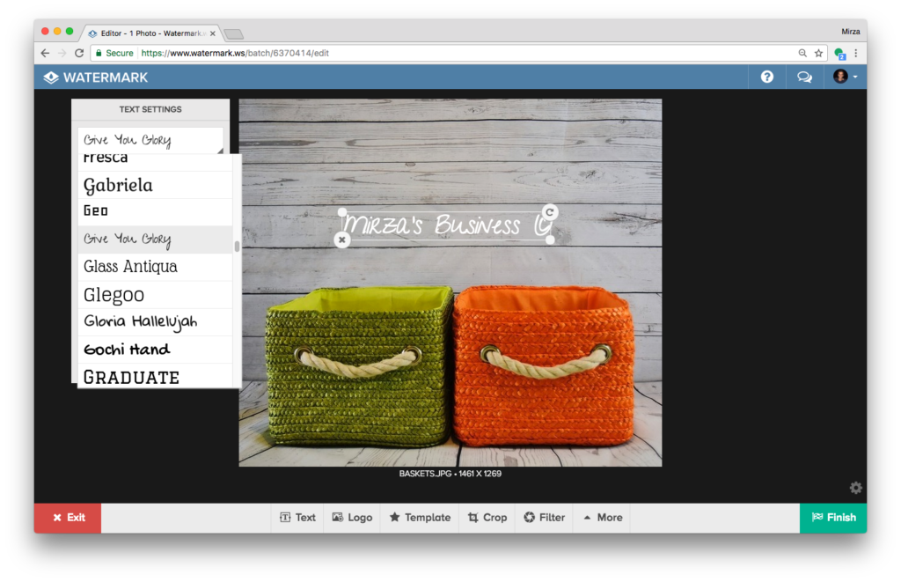
Task: Choose the Gabriela font
Action: [x=155, y=185]
